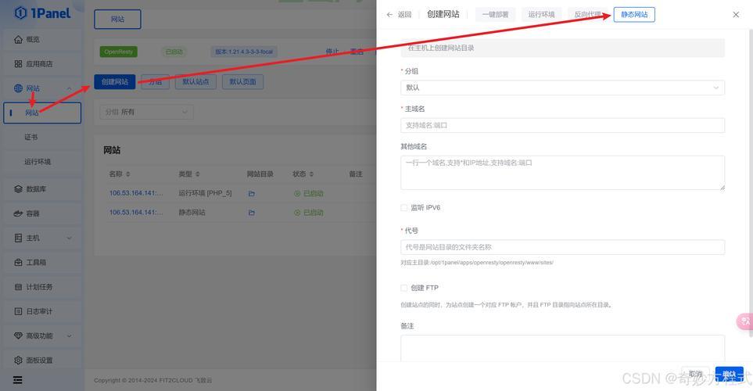
Task: Switch to the 一键部署 tab
Action: tap(495, 14)
